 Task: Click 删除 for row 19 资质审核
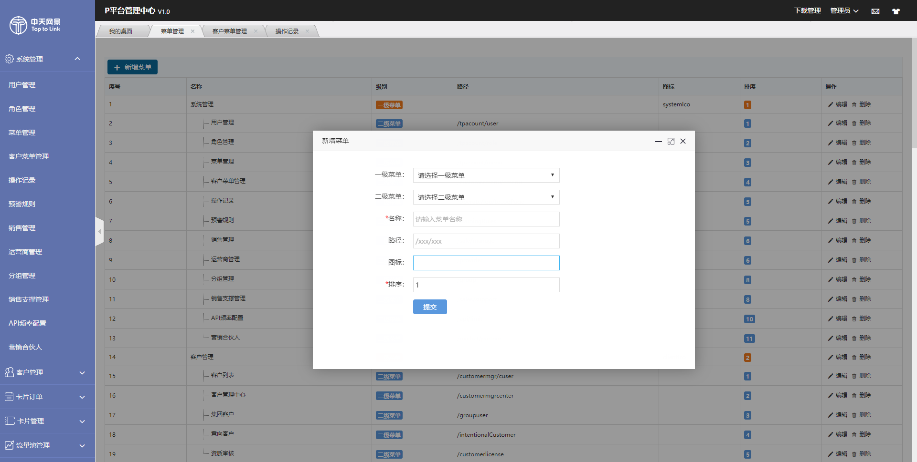(x=862, y=454)
